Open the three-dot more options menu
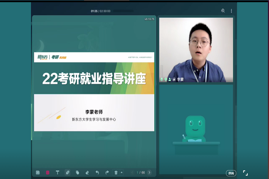 click(231, 11)
